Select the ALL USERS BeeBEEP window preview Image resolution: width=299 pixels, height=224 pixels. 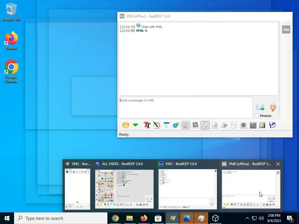point(124,186)
